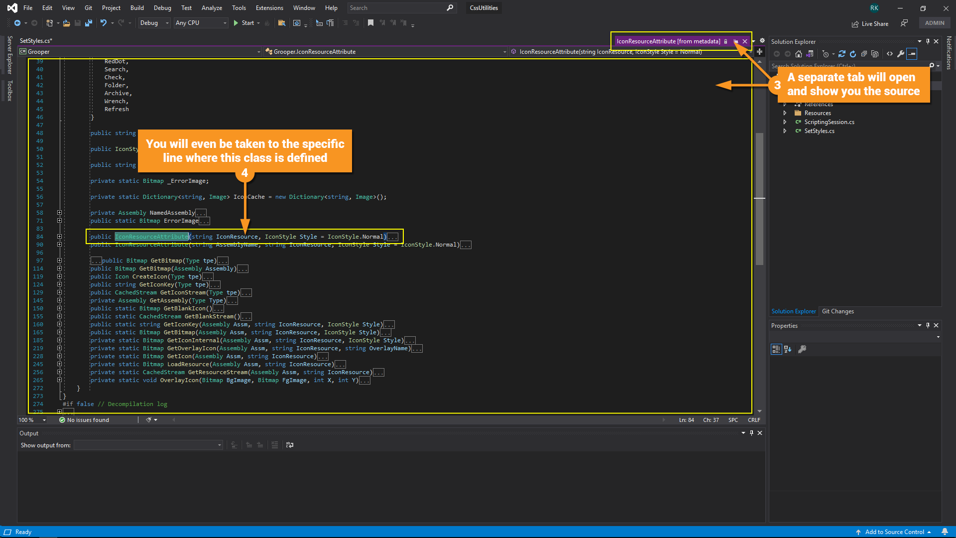
Task: Click the Solution Explorer Home icon
Action: pos(799,54)
